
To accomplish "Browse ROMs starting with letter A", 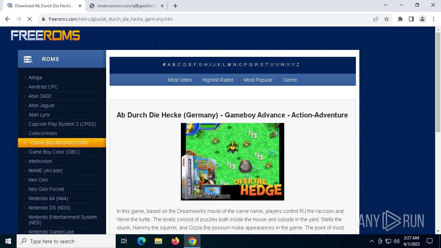I will [169, 65].
